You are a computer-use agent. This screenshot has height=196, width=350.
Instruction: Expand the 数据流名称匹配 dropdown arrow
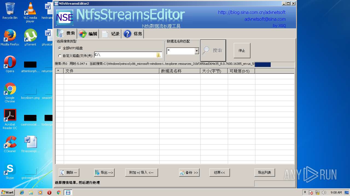(197, 51)
